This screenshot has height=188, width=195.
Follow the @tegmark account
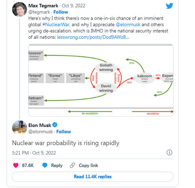(x=61, y=12)
